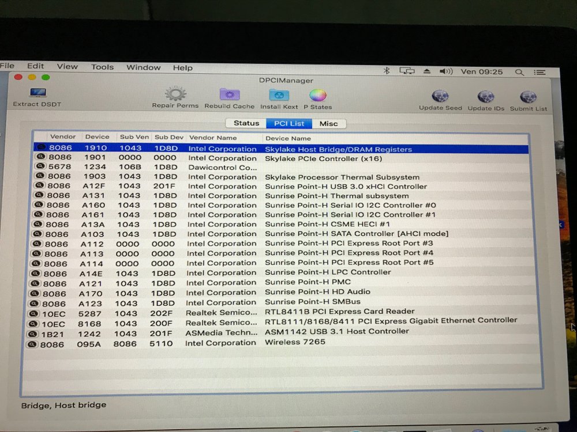The height and width of the screenshot is (432, 577).
Task: Switch to the Status tab
Action: (246, 123)
